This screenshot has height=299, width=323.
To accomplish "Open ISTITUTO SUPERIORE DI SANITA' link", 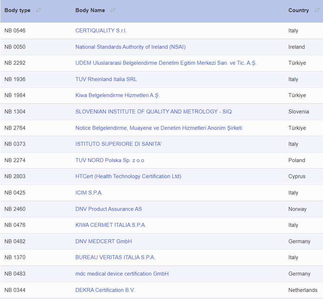I will [x=118, y=144].
